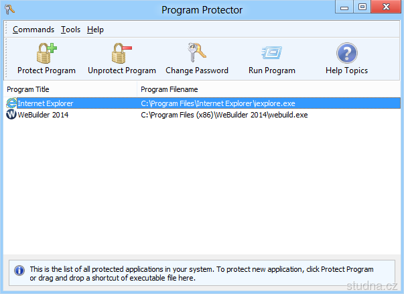This screenshot has height=294, width=404.
Task: Close the Program Protector window
Action: [x=386, y=7]
